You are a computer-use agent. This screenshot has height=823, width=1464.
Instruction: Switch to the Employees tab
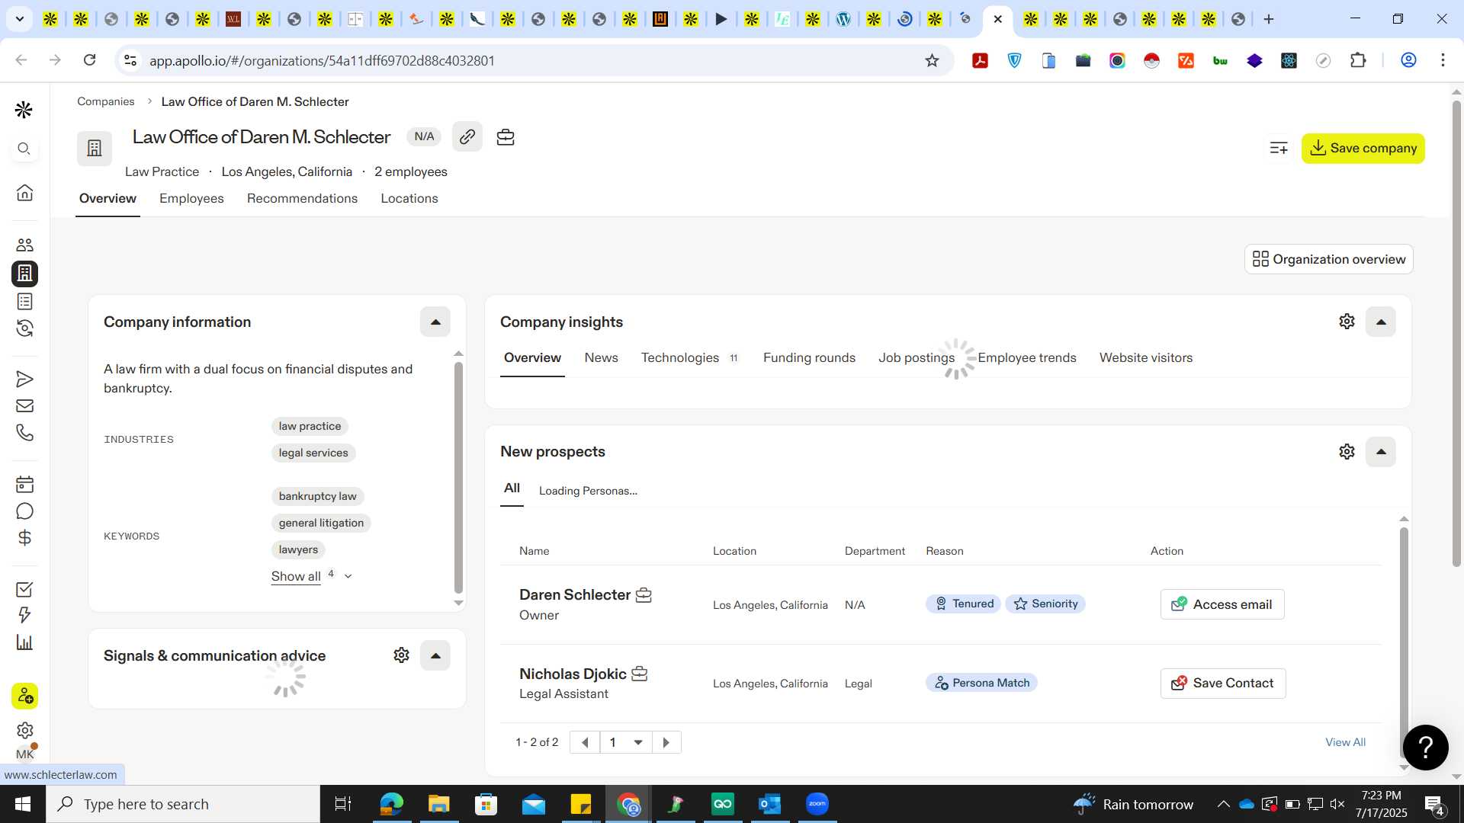coord(191,198)
